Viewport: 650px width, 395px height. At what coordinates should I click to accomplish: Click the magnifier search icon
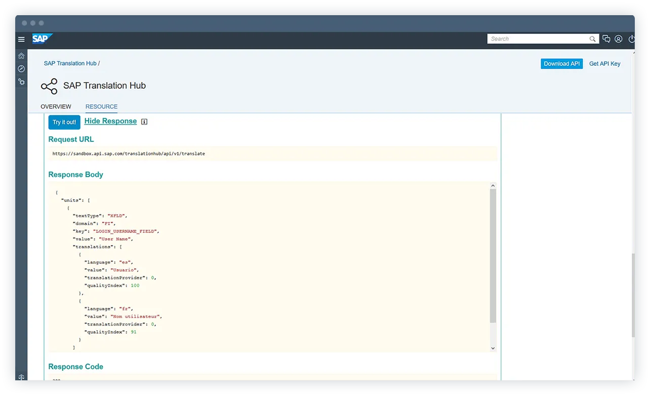click(x=592, y=39)
